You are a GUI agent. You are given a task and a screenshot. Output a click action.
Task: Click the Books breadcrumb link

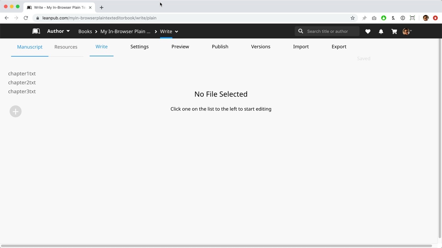click(85, 31)
